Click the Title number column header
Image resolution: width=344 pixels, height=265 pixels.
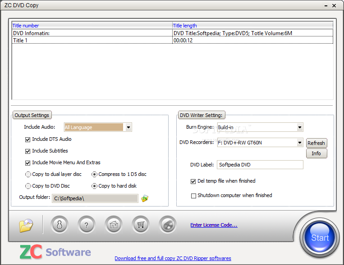(92, 26)
